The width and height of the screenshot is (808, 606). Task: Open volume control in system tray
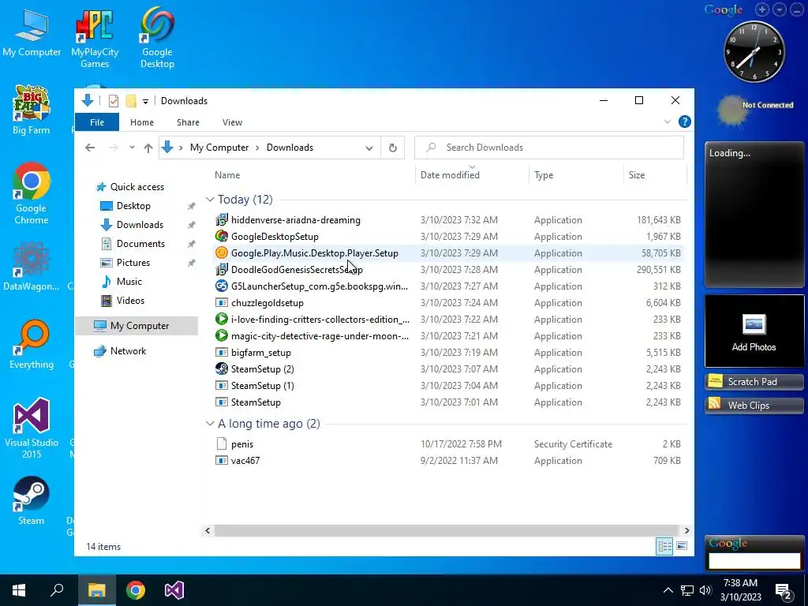click(x=705, y=590)
